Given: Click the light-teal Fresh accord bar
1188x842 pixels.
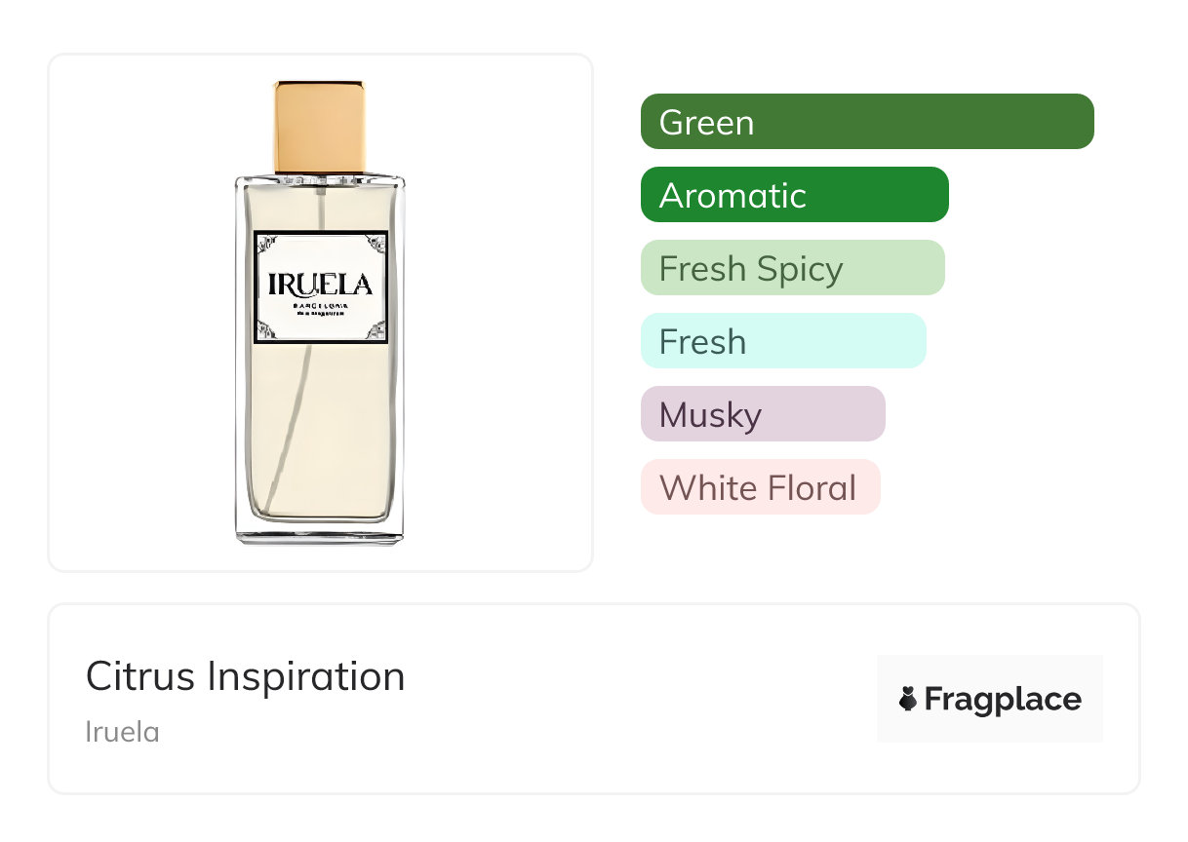Looking at the screenshot, I should point(782,341).
